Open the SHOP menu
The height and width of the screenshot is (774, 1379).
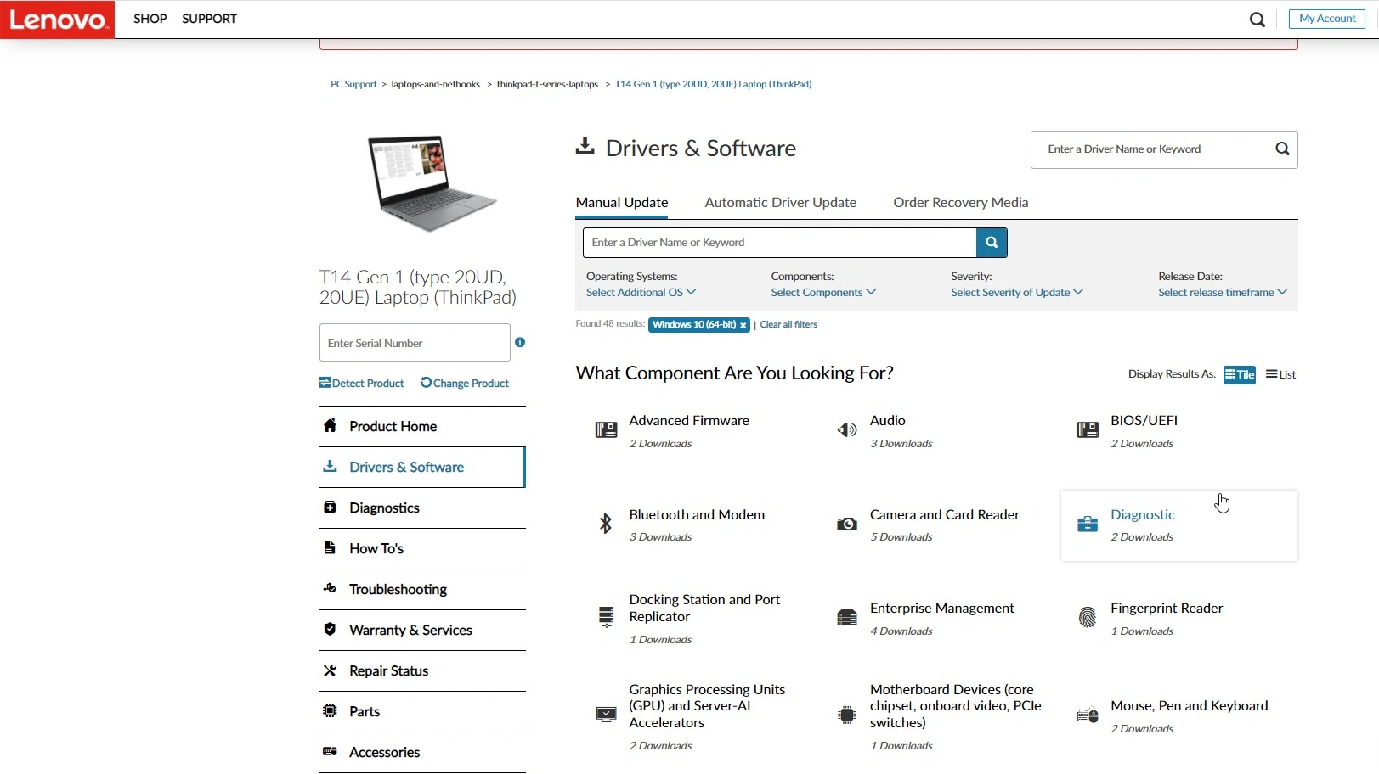coord(150,19)
